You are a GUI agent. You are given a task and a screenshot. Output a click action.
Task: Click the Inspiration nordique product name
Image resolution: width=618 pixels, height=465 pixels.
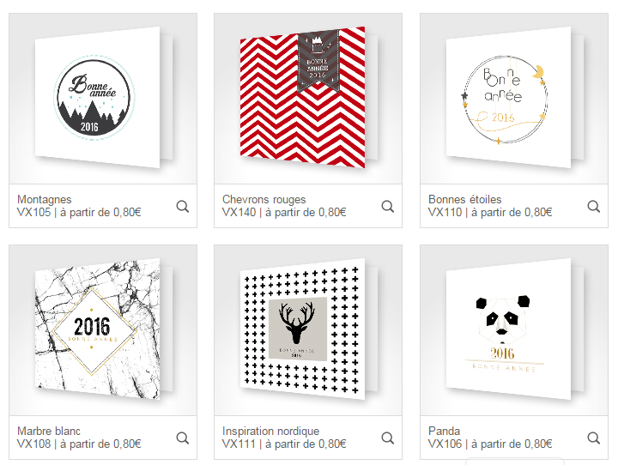coord(270,431)
